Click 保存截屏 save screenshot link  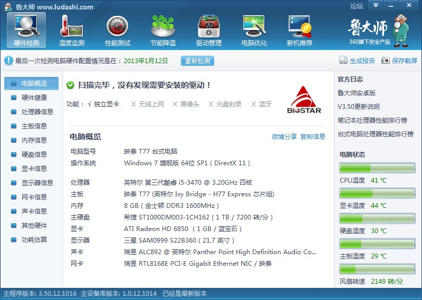point(405,61)
